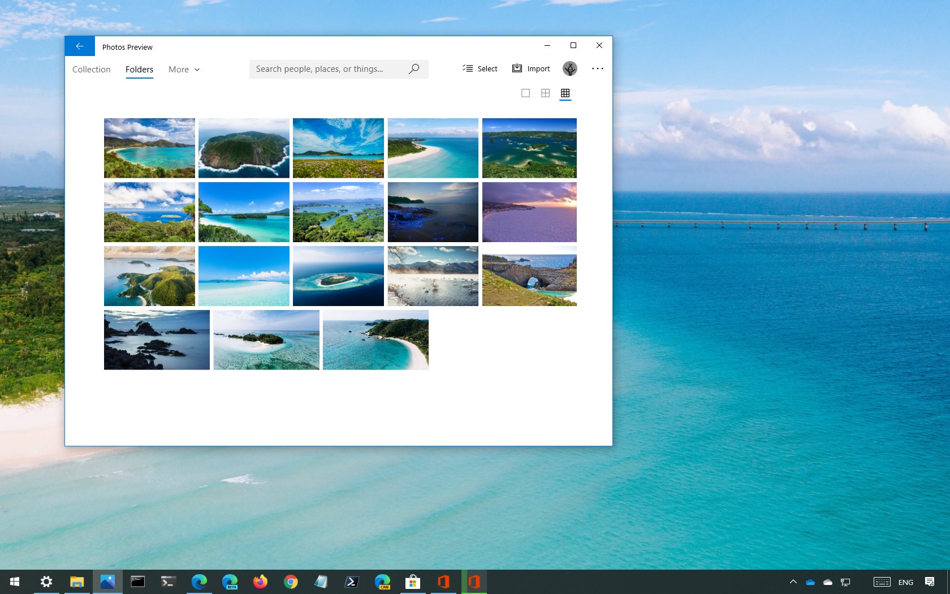The height and width of the screenshot is (594, 950).
Task: Show hidden system tray icons
Action: (x=793, y=582)
